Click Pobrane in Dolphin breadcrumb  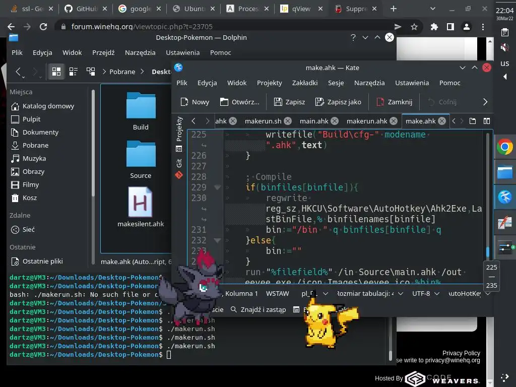click(122, 72)
